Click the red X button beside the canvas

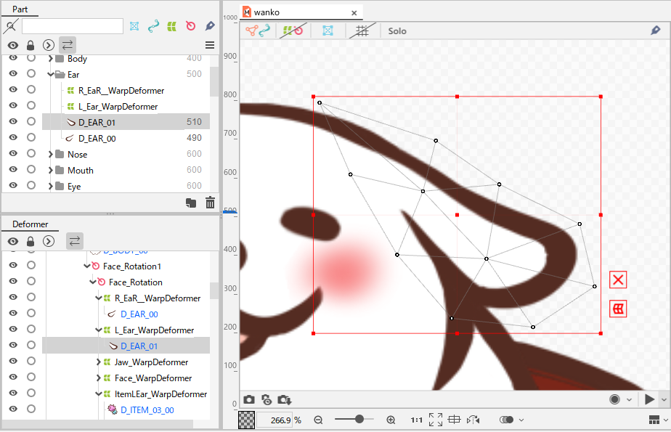618,280
